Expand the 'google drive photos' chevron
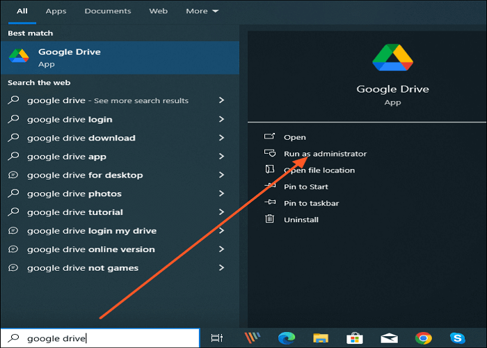This screenshot has height=348, width=487. point(221,193)
